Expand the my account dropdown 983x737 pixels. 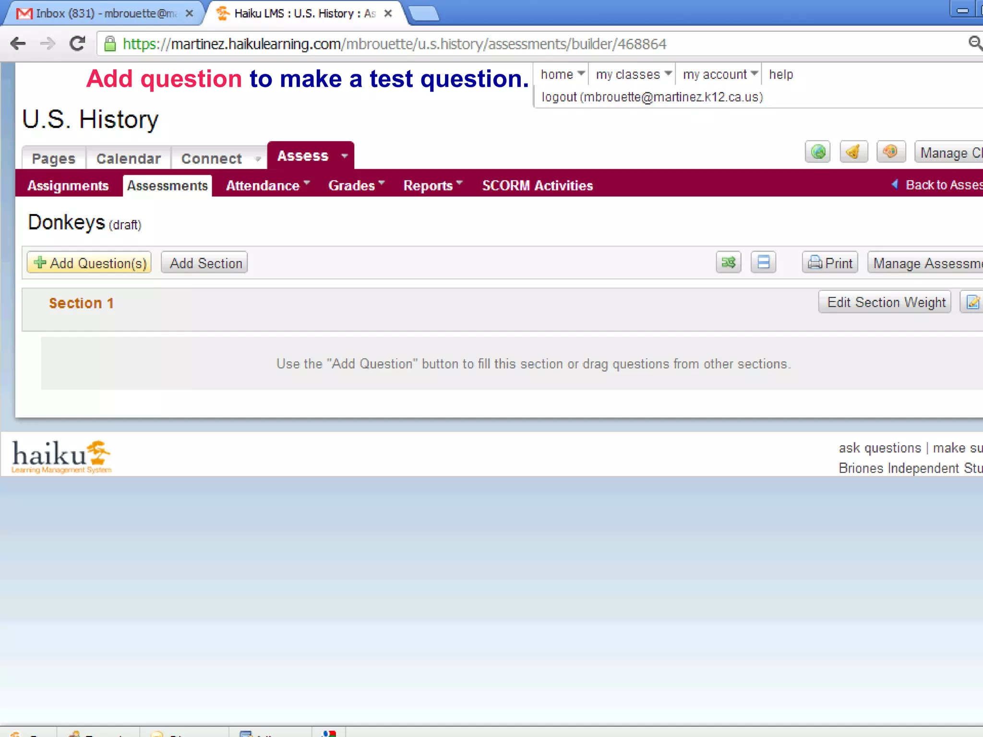coord(720,74)
